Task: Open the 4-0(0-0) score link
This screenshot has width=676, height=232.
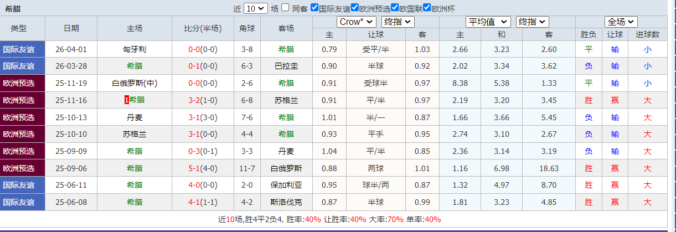Action: pos(203,185)
